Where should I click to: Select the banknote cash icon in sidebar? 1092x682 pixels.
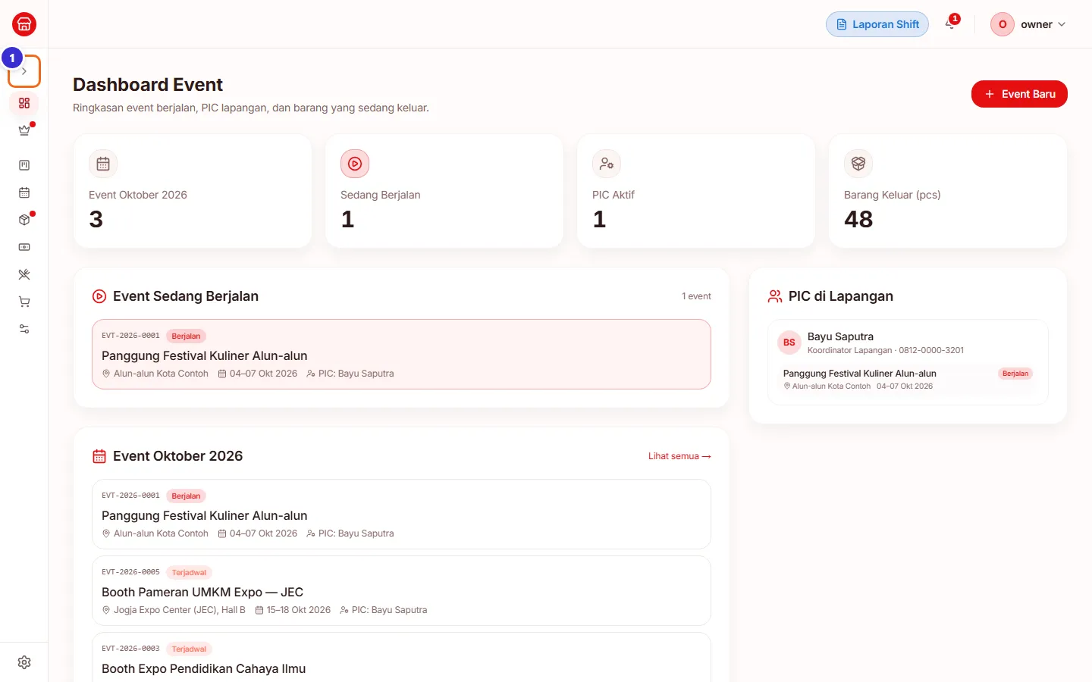point(24,247)
